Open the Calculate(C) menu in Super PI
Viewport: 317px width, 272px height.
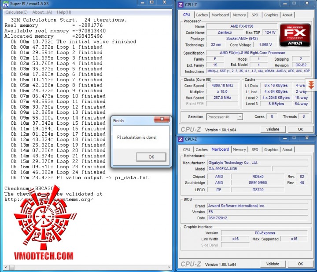pyautogui.click(x=16, y=12)
